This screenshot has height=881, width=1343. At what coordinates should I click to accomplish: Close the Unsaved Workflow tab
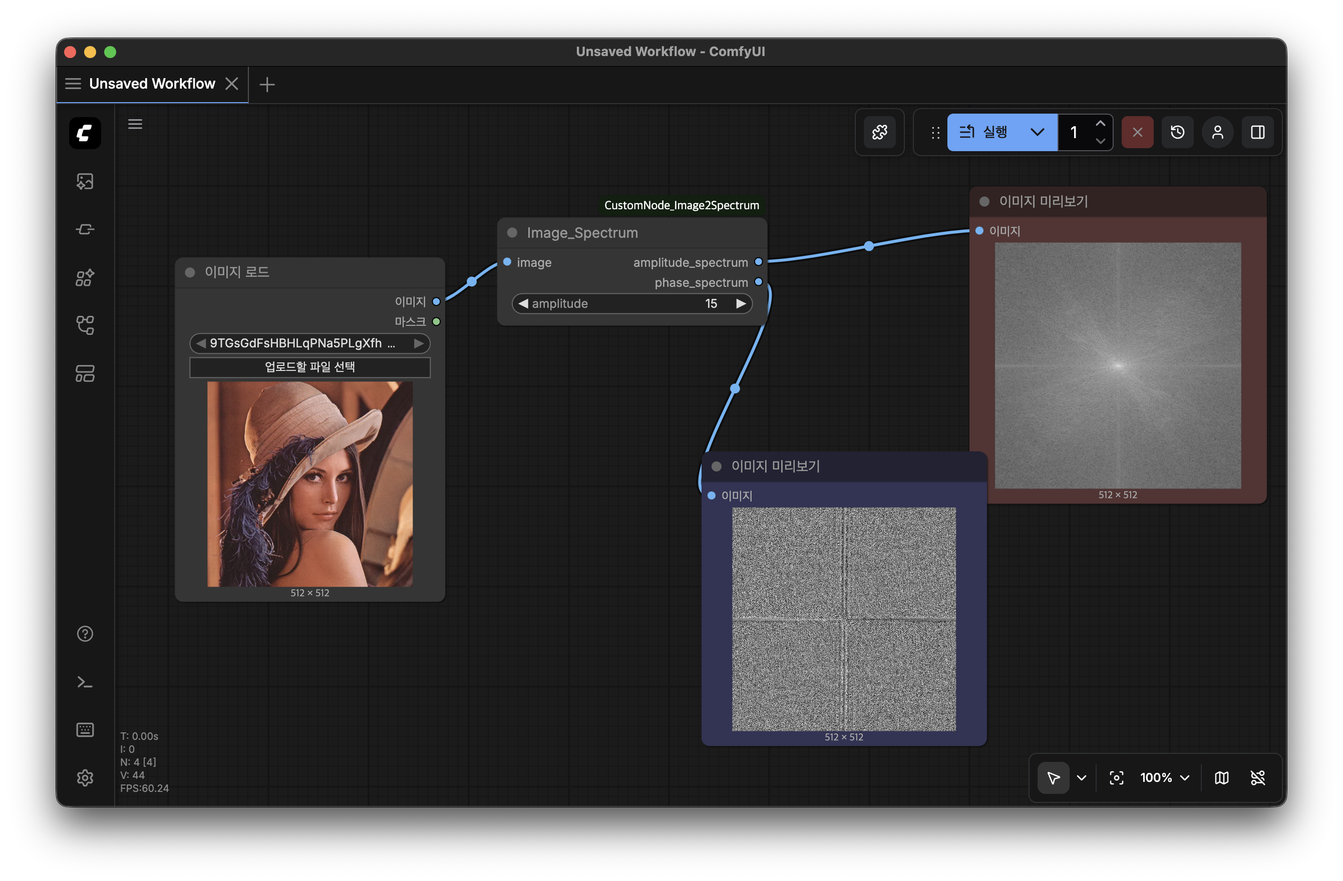click(231, 84)
